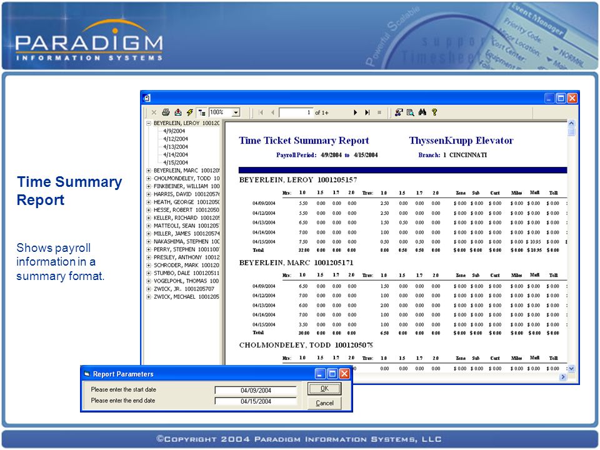Screen dimensions: 600x450
Task: Expand BEYERLEIN, MARC tree node
Action: [149, 171]
